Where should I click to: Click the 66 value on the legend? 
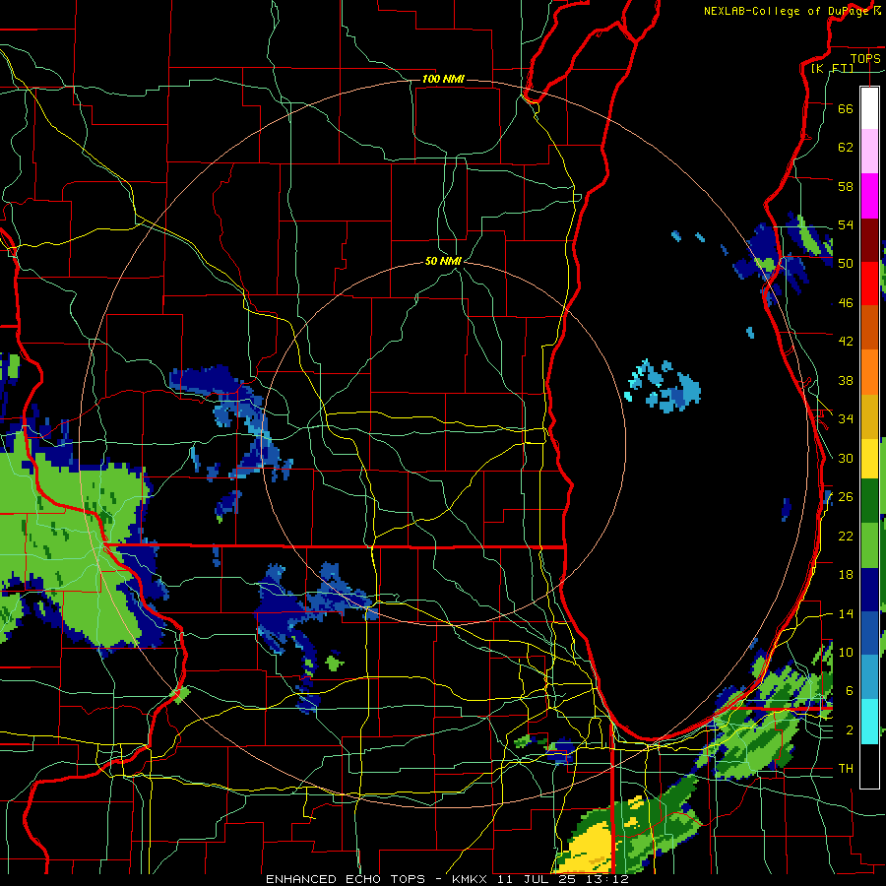tap(846, 108)
